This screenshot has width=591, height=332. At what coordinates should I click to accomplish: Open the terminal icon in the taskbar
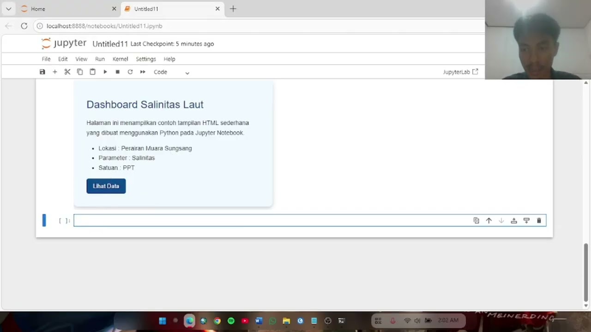342,321
